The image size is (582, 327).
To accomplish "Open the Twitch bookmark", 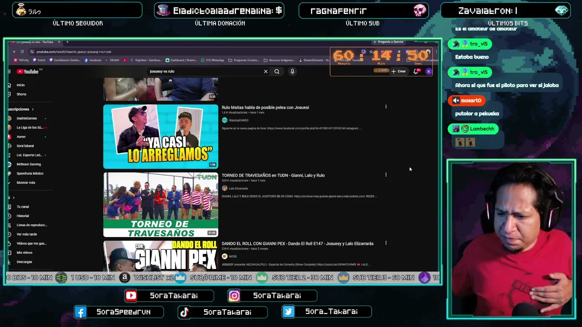I will click(x=39, y=60).
